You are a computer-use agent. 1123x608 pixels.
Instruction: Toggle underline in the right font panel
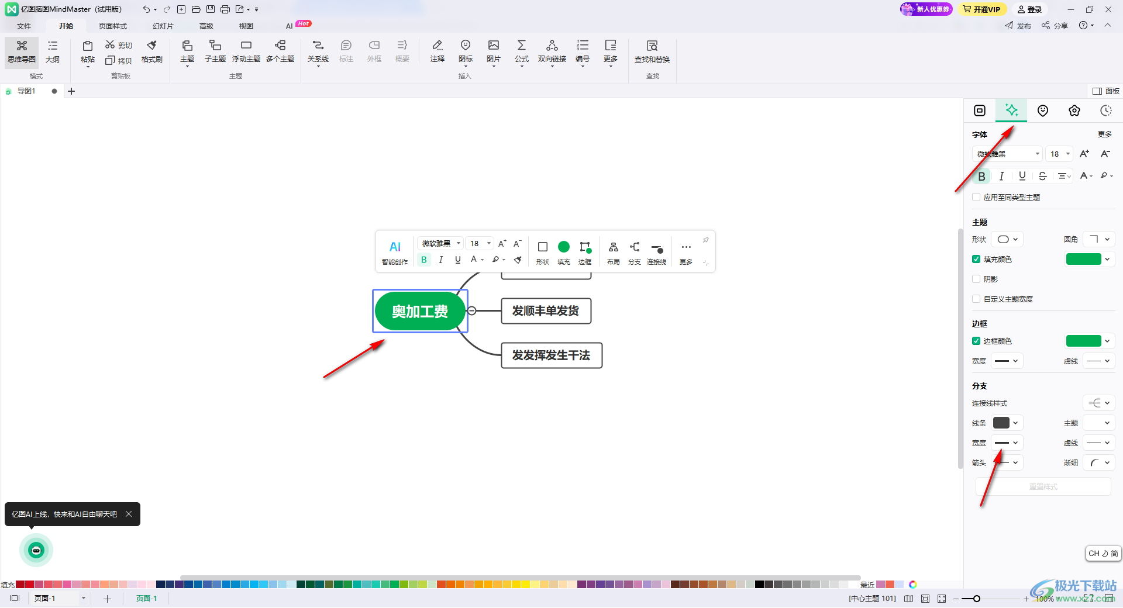(1022, 176)
